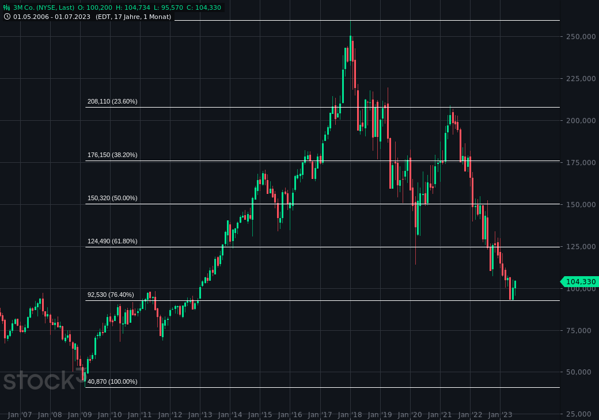This screenshot has width=599, height=420.
Task: Click the date range 01.05.2006 - 01.07.2023
Action: [52, 17]
